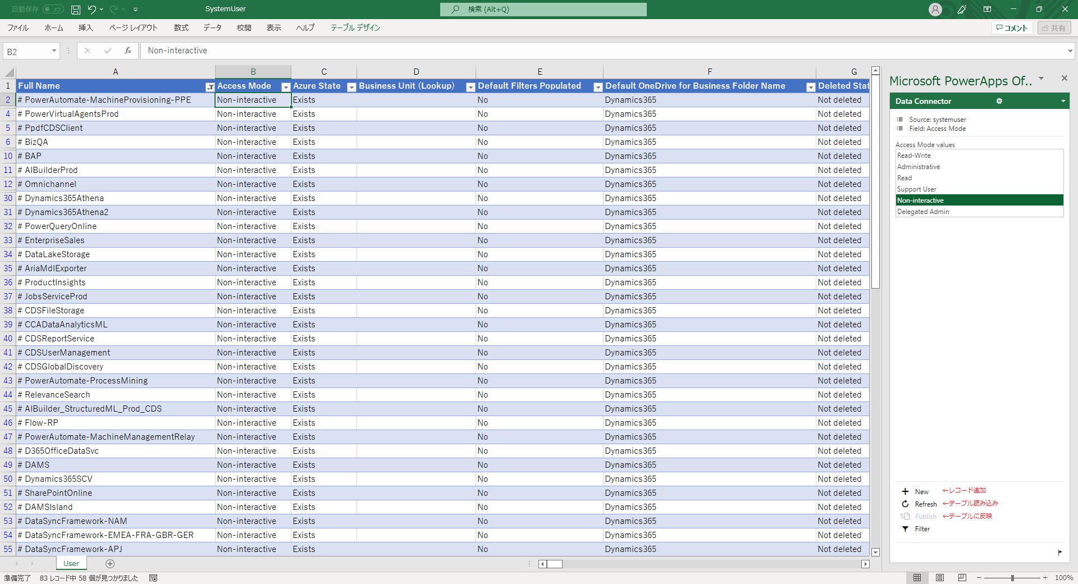This screenshot has width=1078, height=584.
Task: Open the Name Box dropdown arrow
Action: pyautogui.click(x=54, y=51)
